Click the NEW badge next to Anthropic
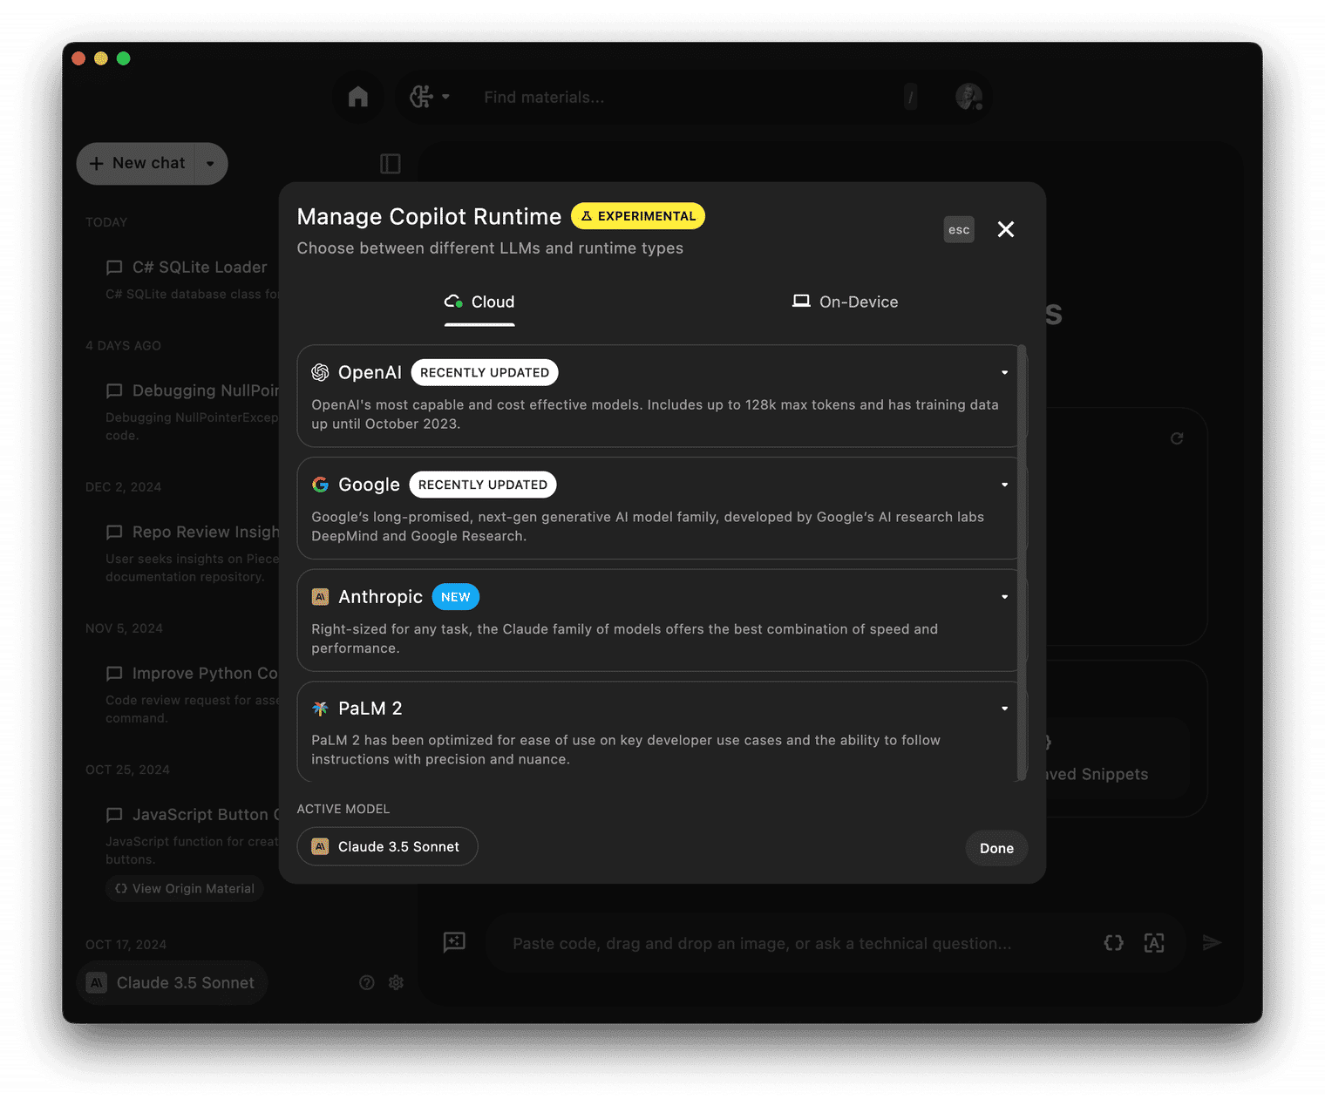1325x1106 pixels. pos(455,597)
